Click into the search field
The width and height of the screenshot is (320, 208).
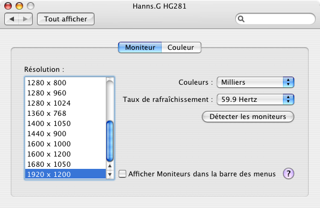click(275, 19)
